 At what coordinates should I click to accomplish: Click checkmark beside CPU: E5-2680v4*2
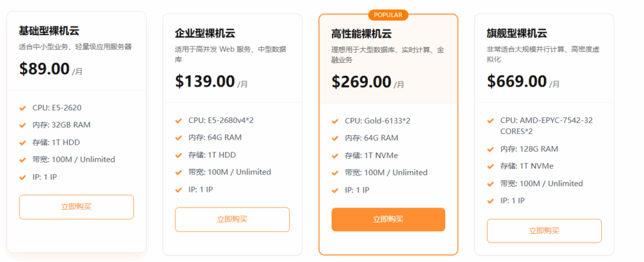click(179, 120)
